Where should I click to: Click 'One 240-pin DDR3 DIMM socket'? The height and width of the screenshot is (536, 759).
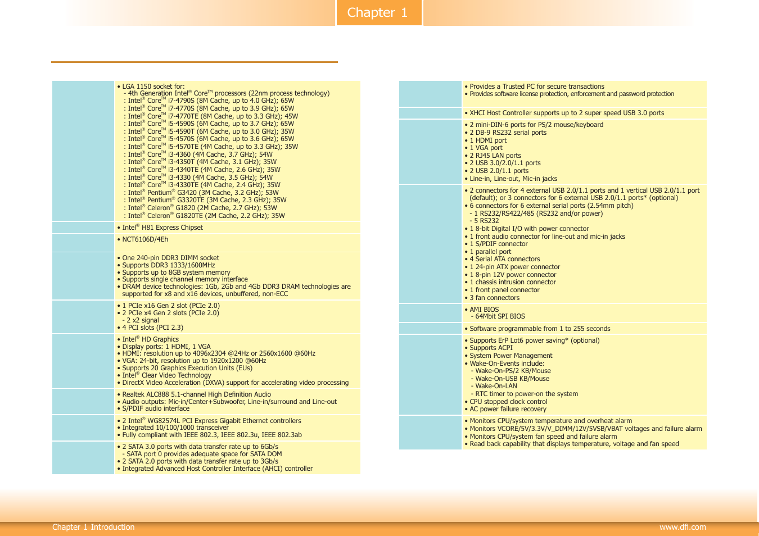pos(168,258)
